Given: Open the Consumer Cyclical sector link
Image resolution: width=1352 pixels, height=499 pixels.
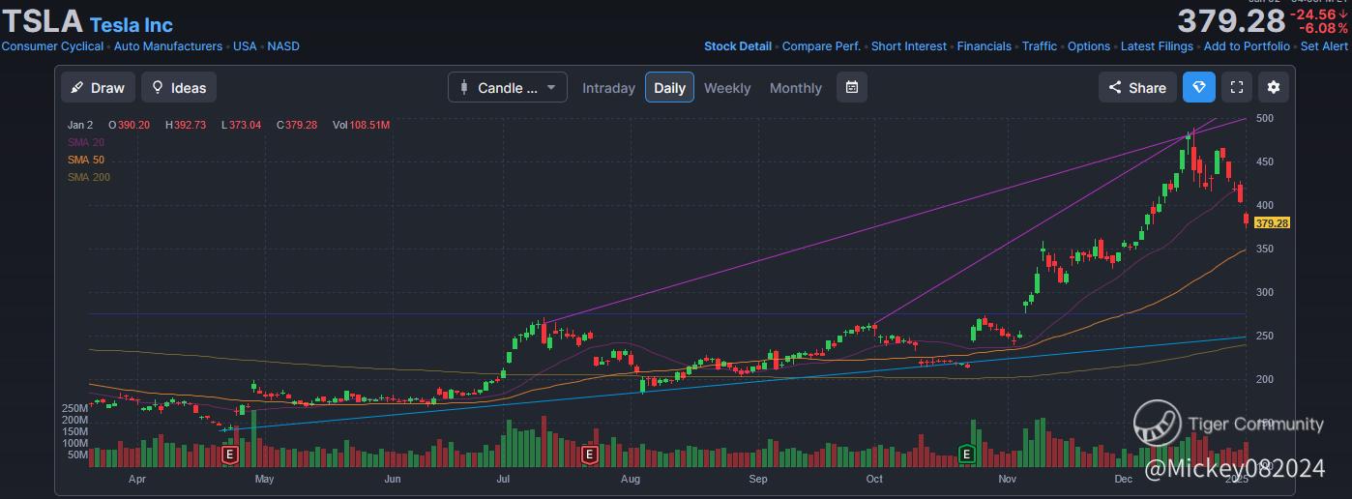Looking at the screenshot, I should point(52,46).
